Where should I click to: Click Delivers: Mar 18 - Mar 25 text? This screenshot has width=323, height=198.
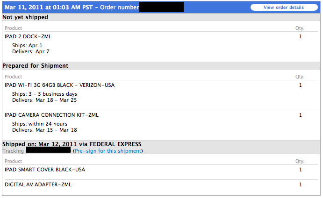44,100
